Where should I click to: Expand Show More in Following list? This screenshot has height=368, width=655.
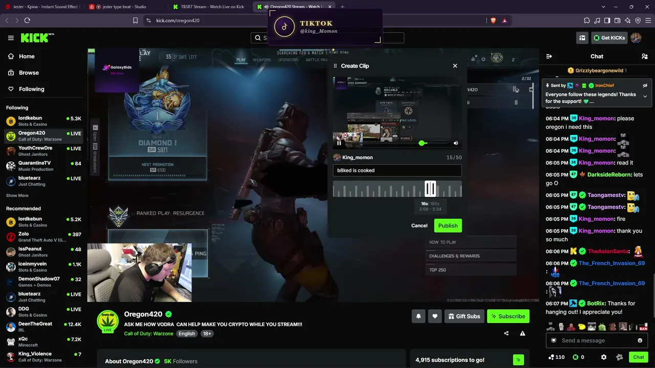coord(17,196)
